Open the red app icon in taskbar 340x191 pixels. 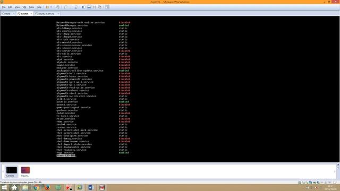102,187
